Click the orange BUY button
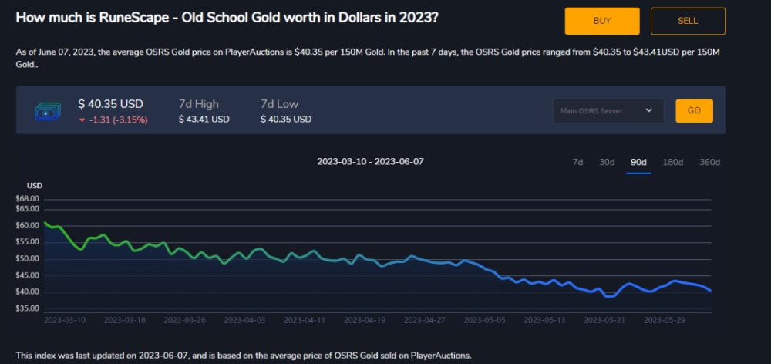The width and height of the screenshot is (771, 364). [601, 21]
